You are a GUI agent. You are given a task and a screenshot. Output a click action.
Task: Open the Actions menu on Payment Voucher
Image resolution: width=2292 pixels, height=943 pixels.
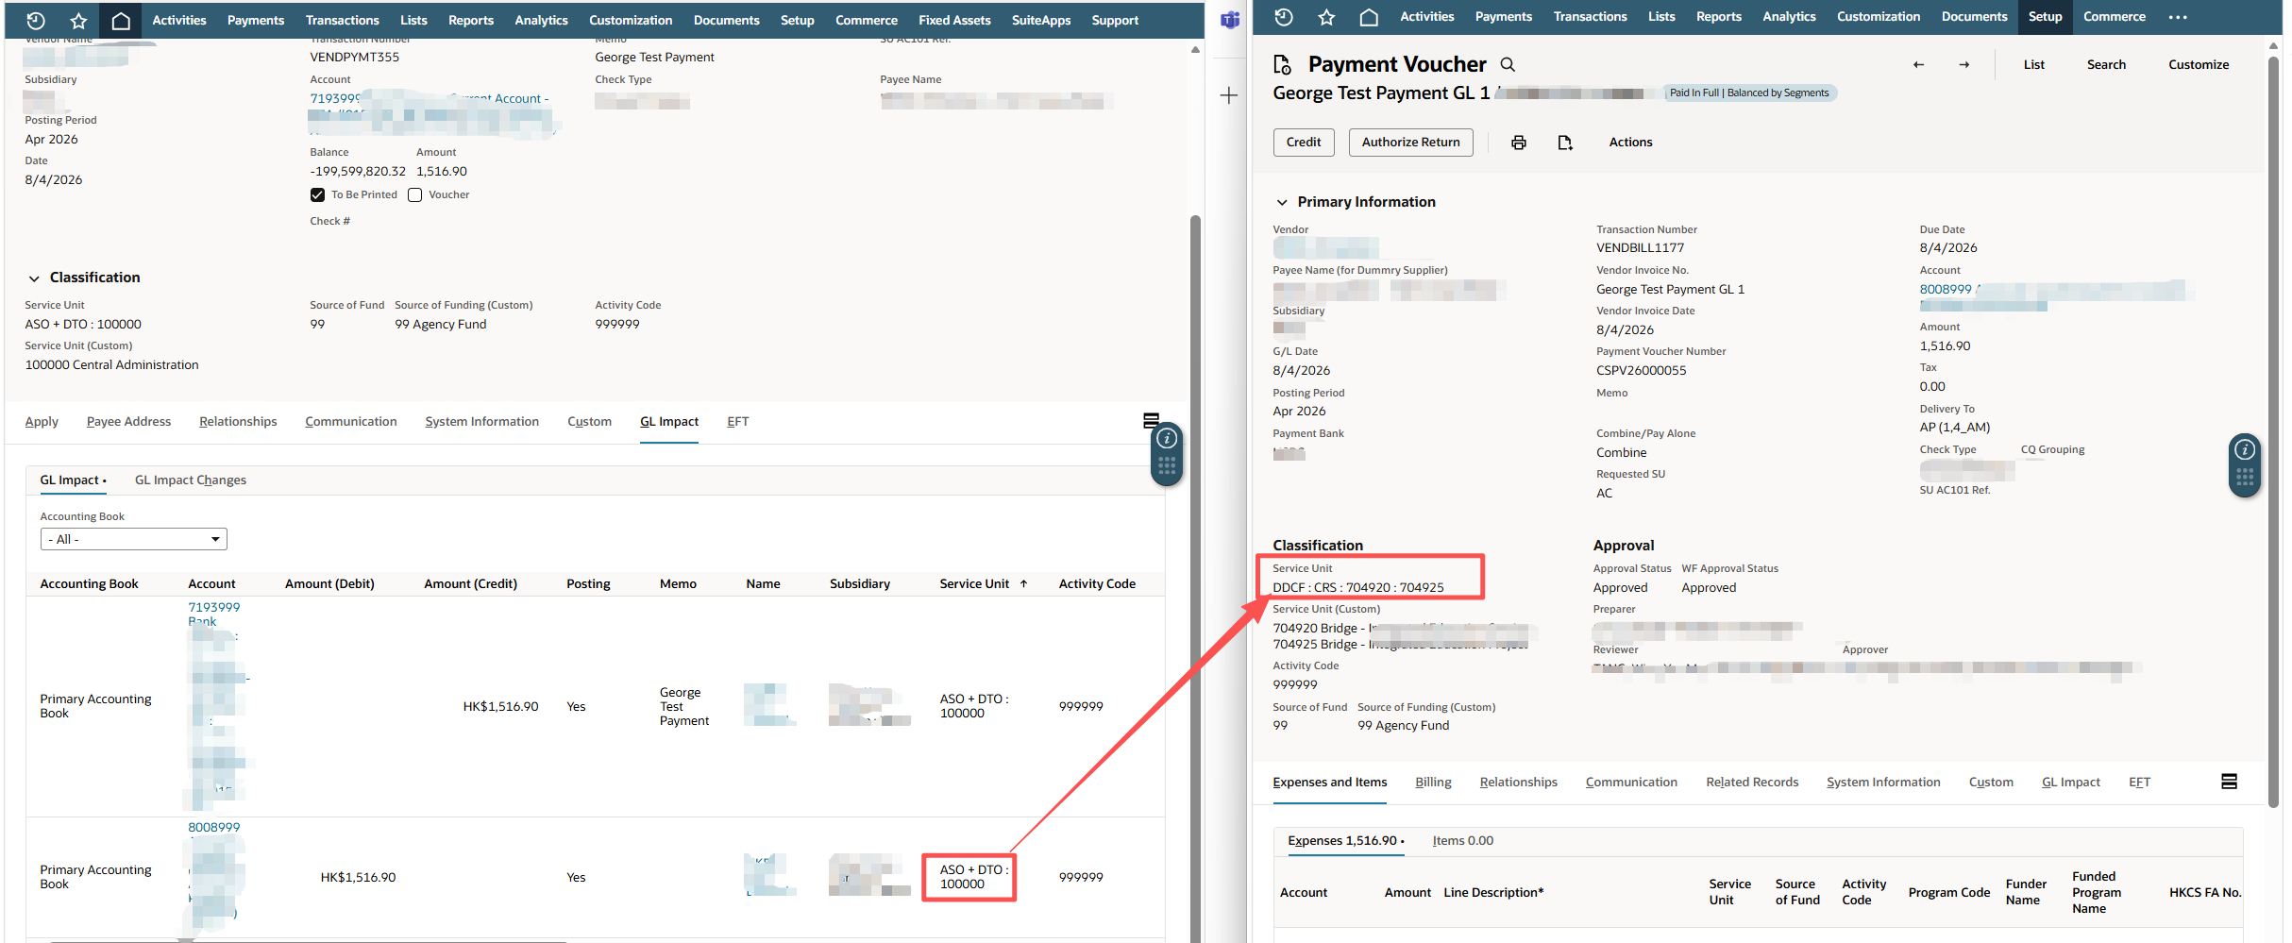tap(1630, 143)
